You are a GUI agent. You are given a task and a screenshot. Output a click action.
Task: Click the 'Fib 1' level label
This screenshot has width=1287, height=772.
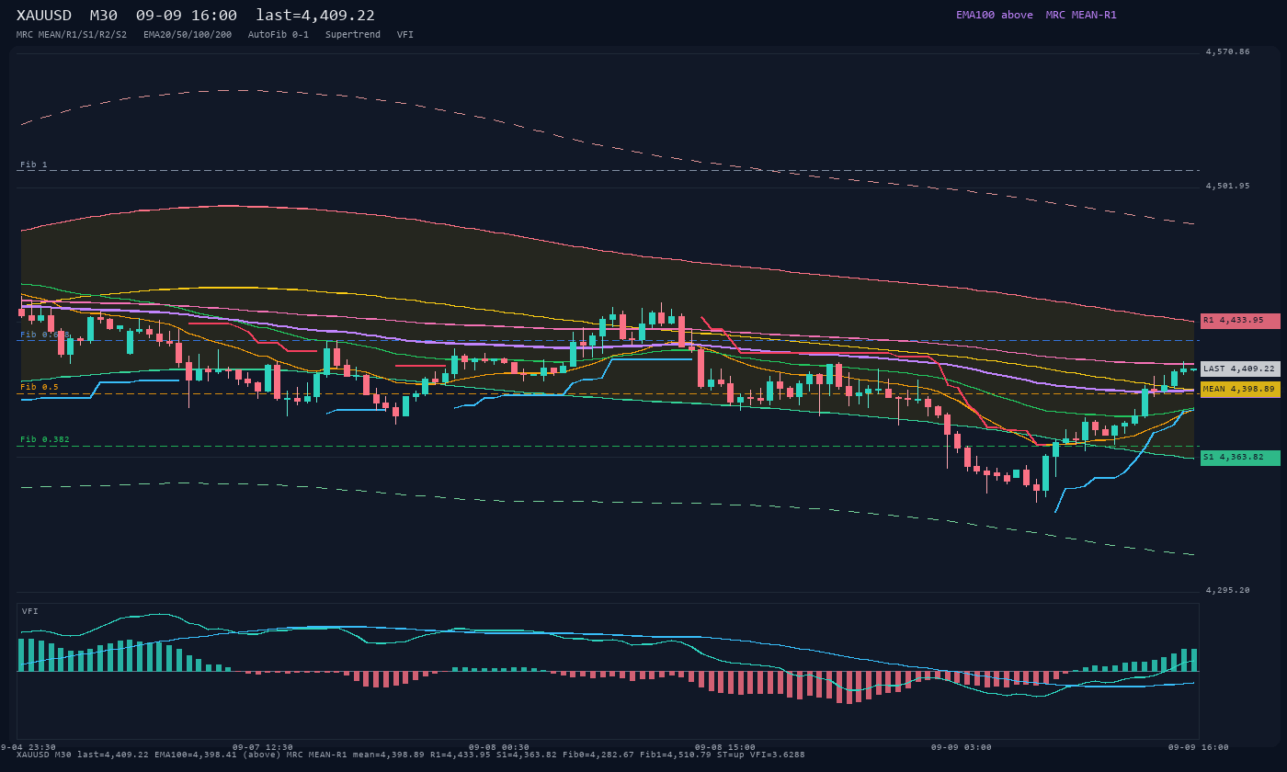coord(34,165)
